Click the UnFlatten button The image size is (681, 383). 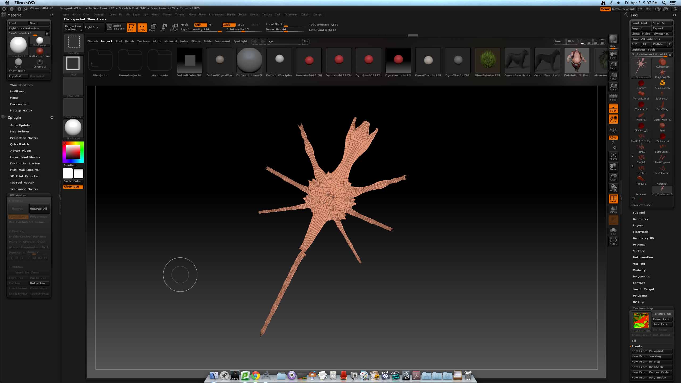tap(39, 283)
